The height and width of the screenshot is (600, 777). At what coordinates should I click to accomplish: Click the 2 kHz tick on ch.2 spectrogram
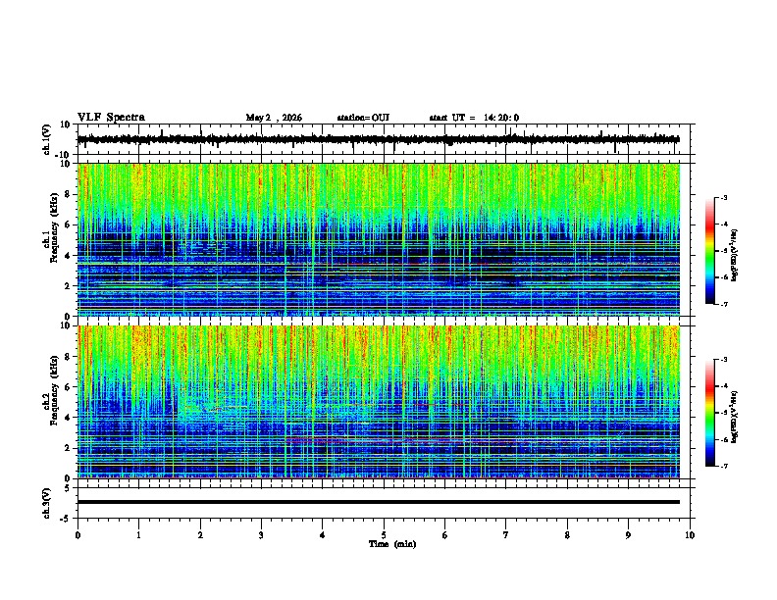pos(68,448)
